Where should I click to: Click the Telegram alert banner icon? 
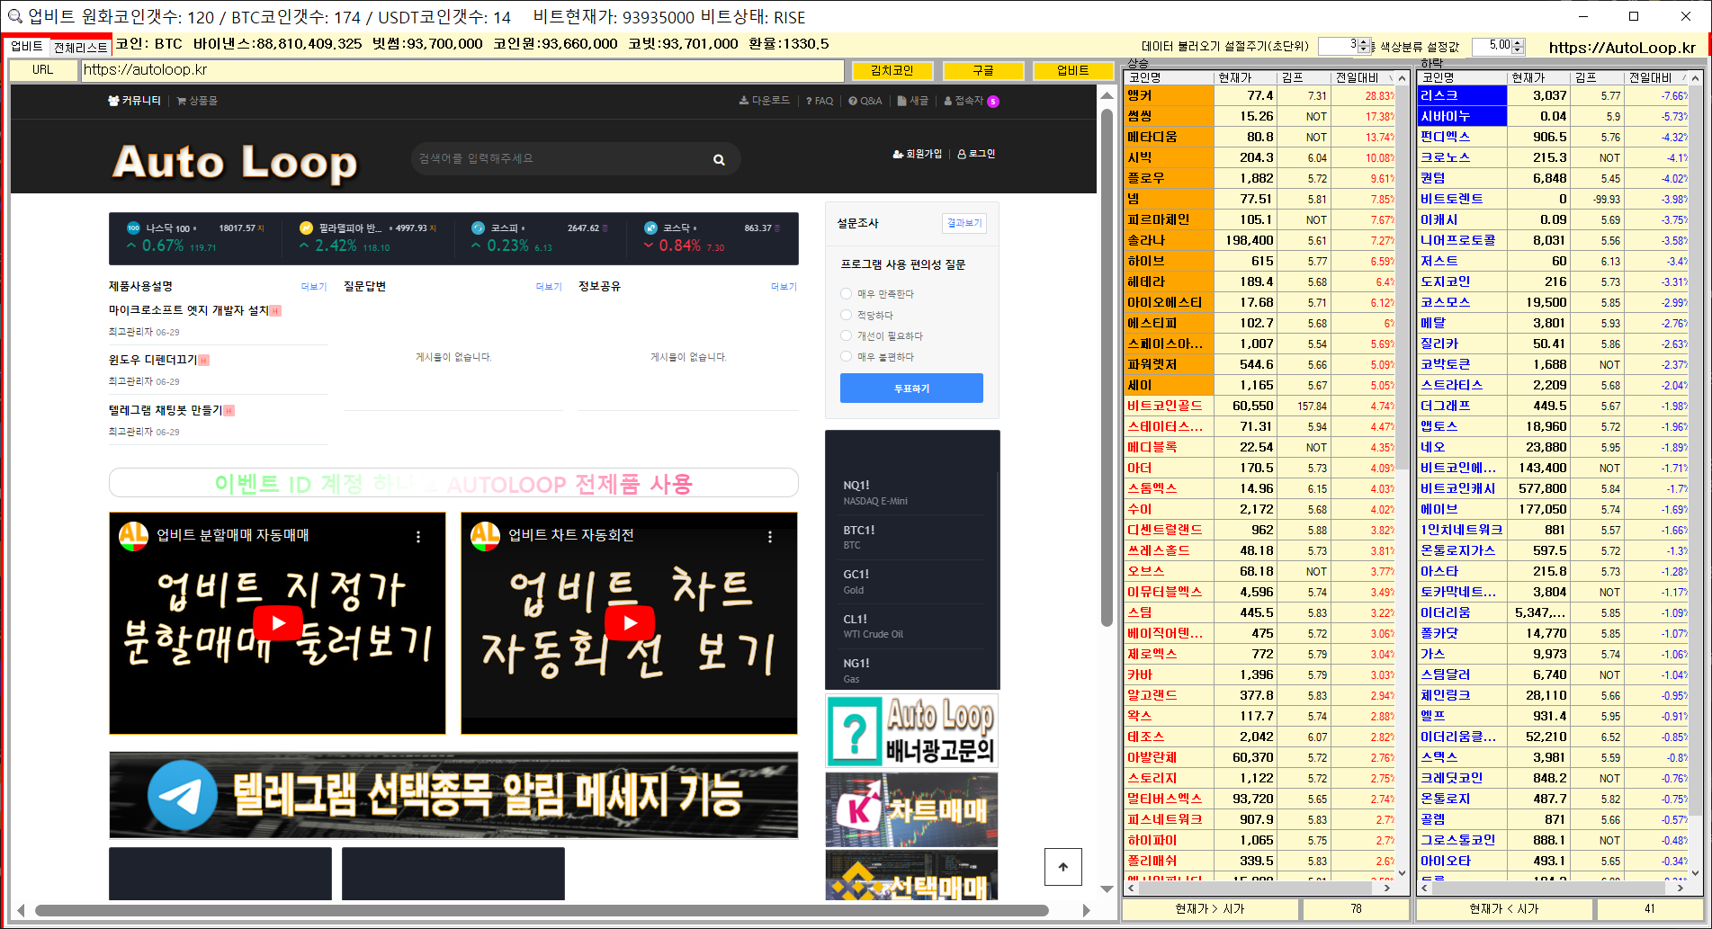[183, 795]
